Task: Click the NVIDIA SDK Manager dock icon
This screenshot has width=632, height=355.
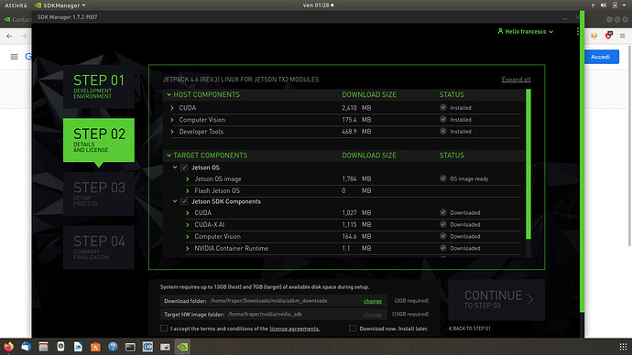Action: tap(182, 347)
